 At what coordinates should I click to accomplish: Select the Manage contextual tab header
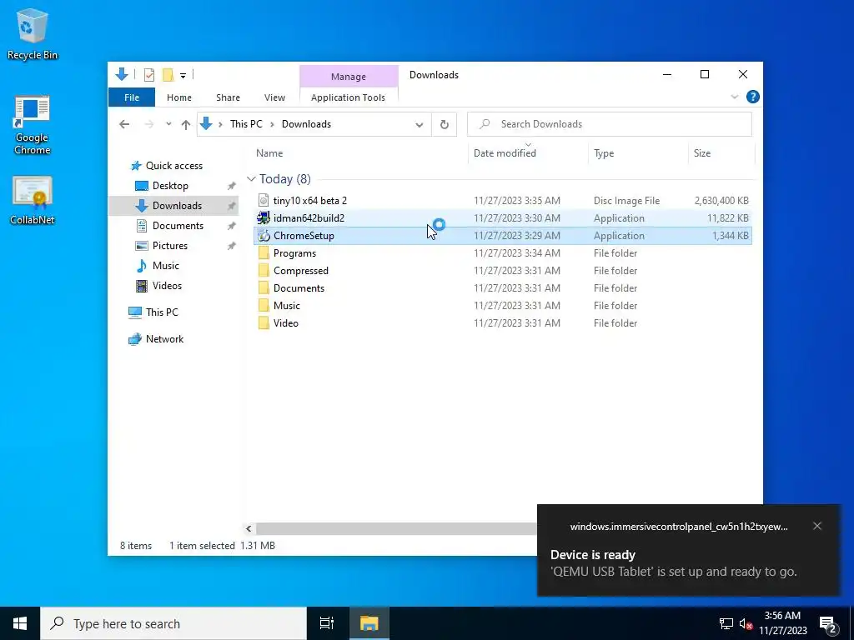click(x=349, y=77)
